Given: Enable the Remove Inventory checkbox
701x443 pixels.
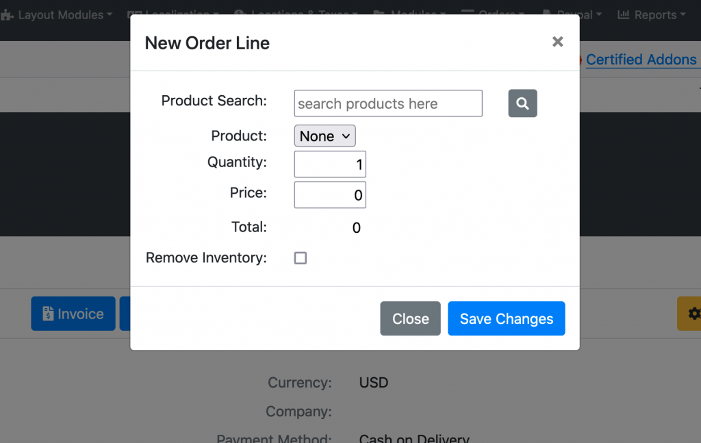Looking at the screenshot, I should [x=301, y=258].
